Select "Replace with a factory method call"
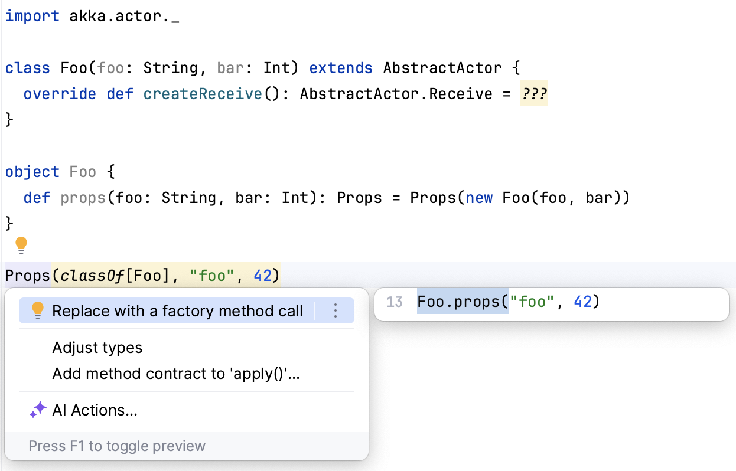Screen dimensions: 736x471 (x=177, y=311)
